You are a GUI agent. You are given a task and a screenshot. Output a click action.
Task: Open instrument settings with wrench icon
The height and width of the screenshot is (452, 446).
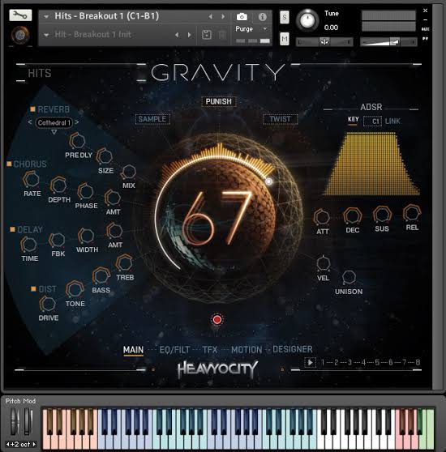pyautogui.click(x=20, y=15)
